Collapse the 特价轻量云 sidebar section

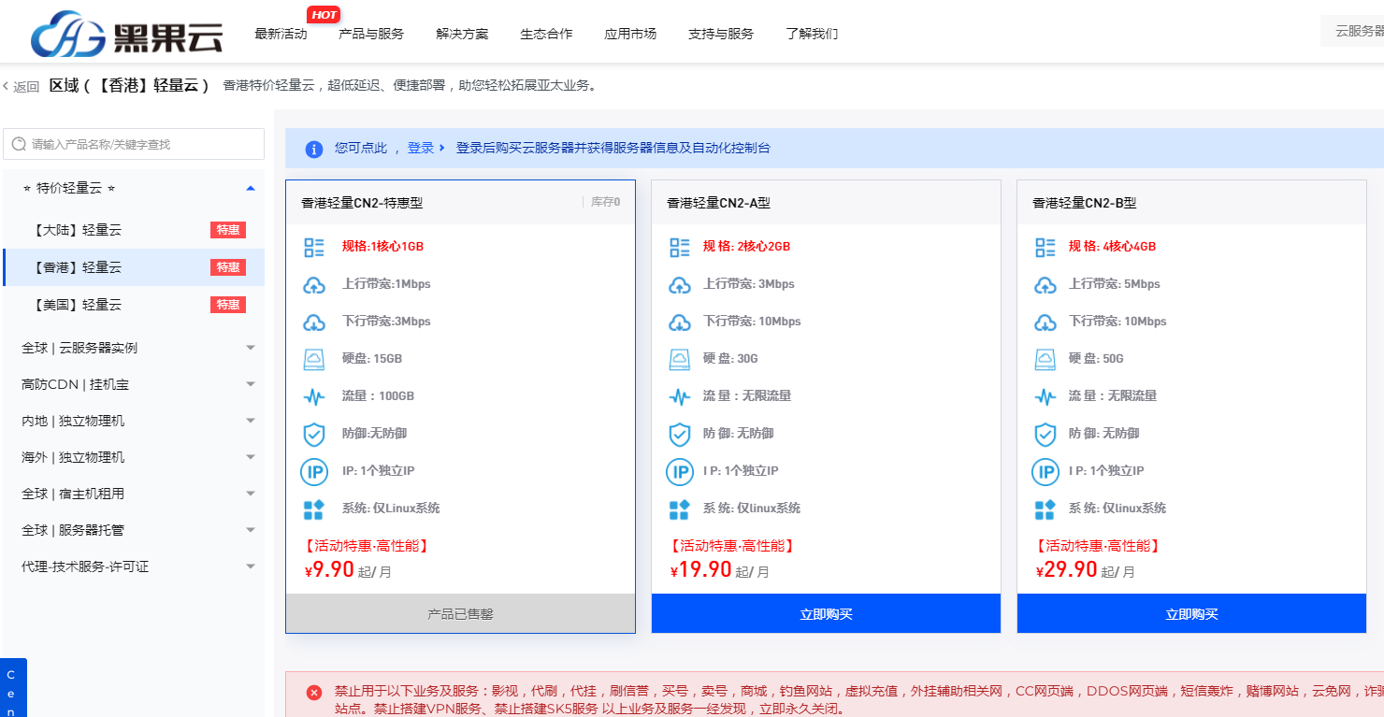(x=250, y=187)
